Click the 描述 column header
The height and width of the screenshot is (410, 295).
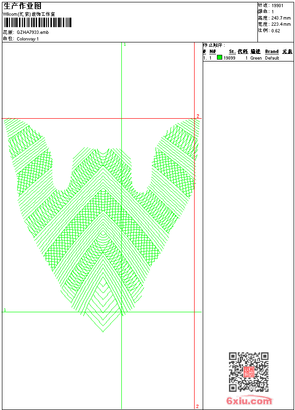pyautogui.click(x=256, y=51)
